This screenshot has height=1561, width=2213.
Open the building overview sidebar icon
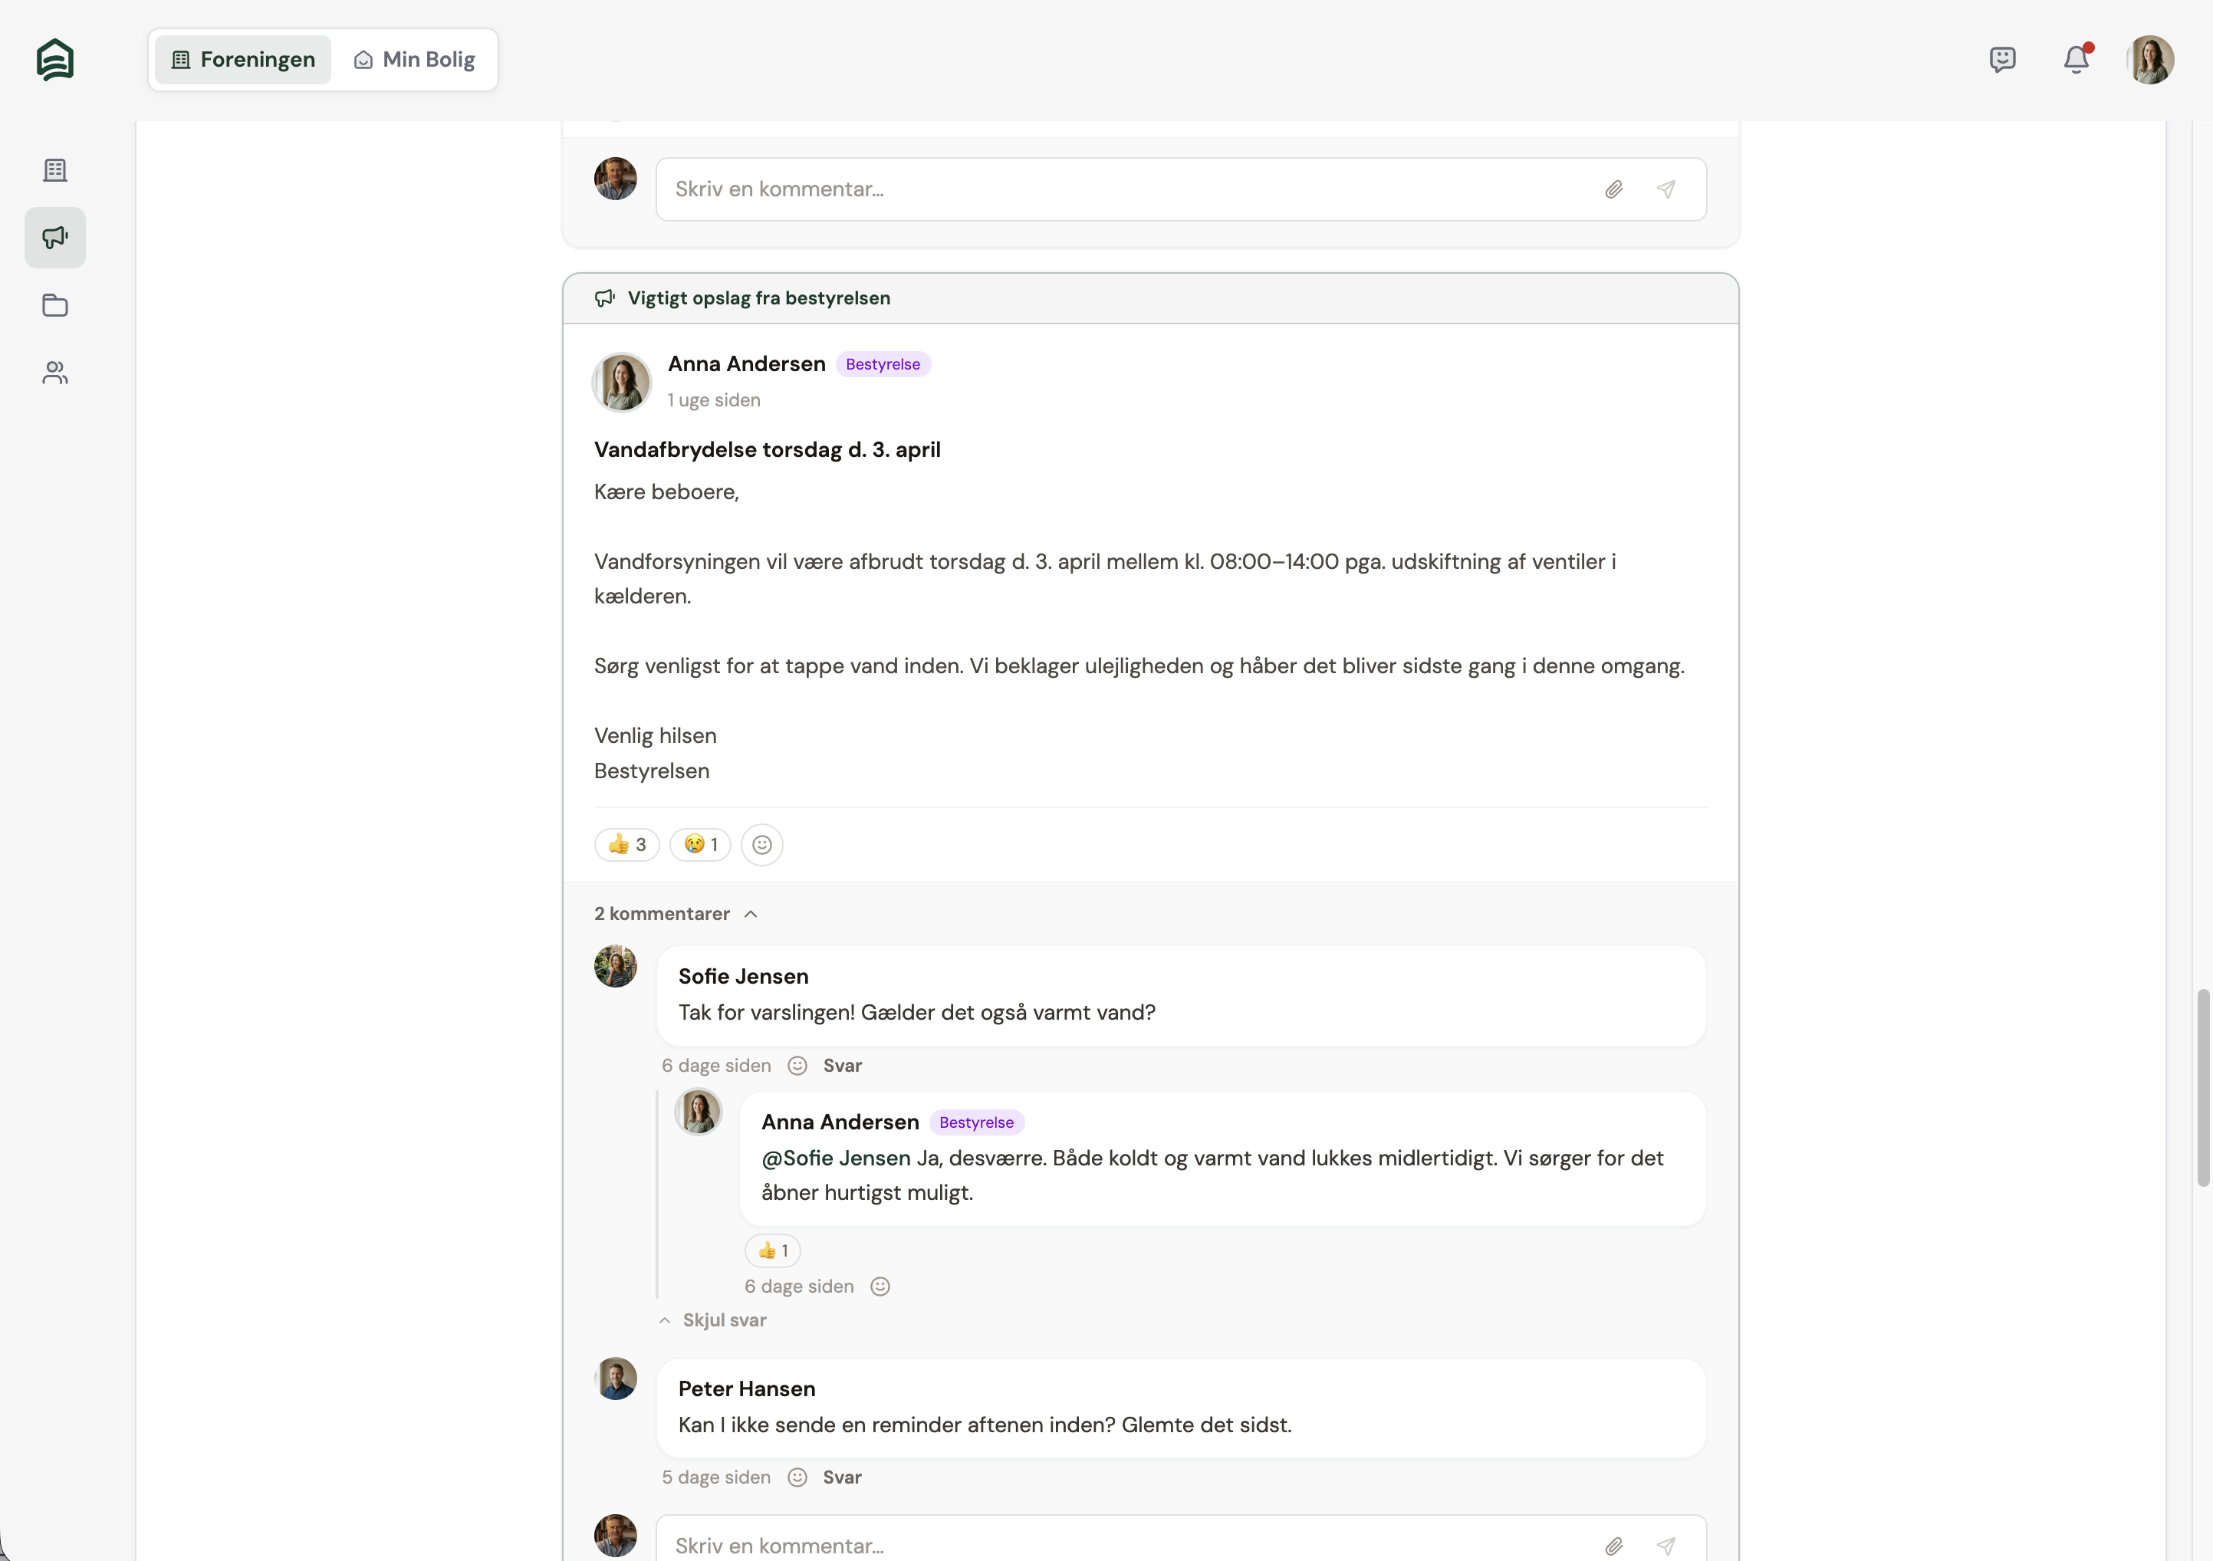click(x=55, y=170)
